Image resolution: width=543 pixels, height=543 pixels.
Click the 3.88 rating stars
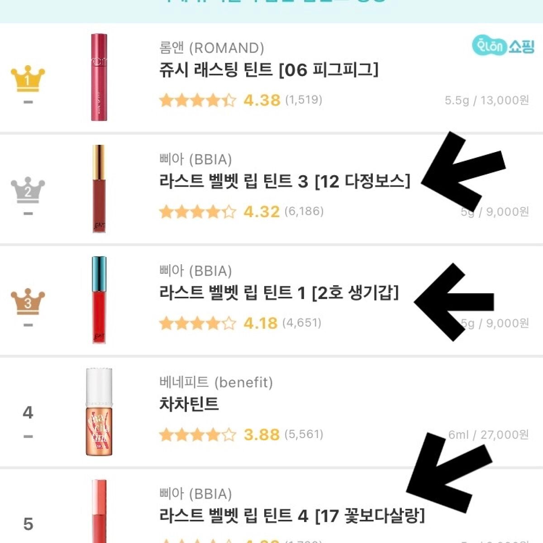[x=197, y=434]
